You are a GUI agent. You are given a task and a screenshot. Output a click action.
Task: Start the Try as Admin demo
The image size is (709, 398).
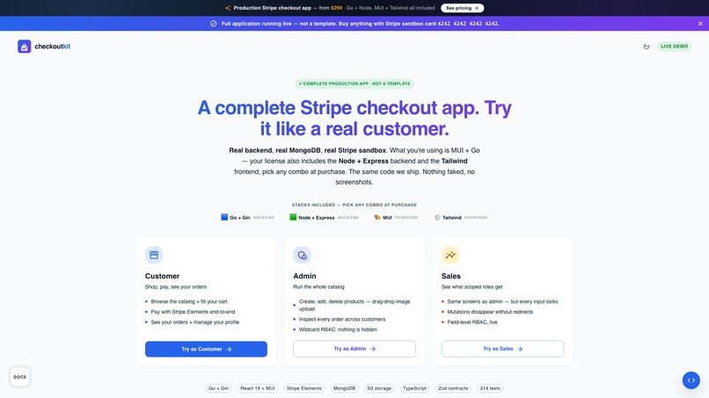(354, 349)
